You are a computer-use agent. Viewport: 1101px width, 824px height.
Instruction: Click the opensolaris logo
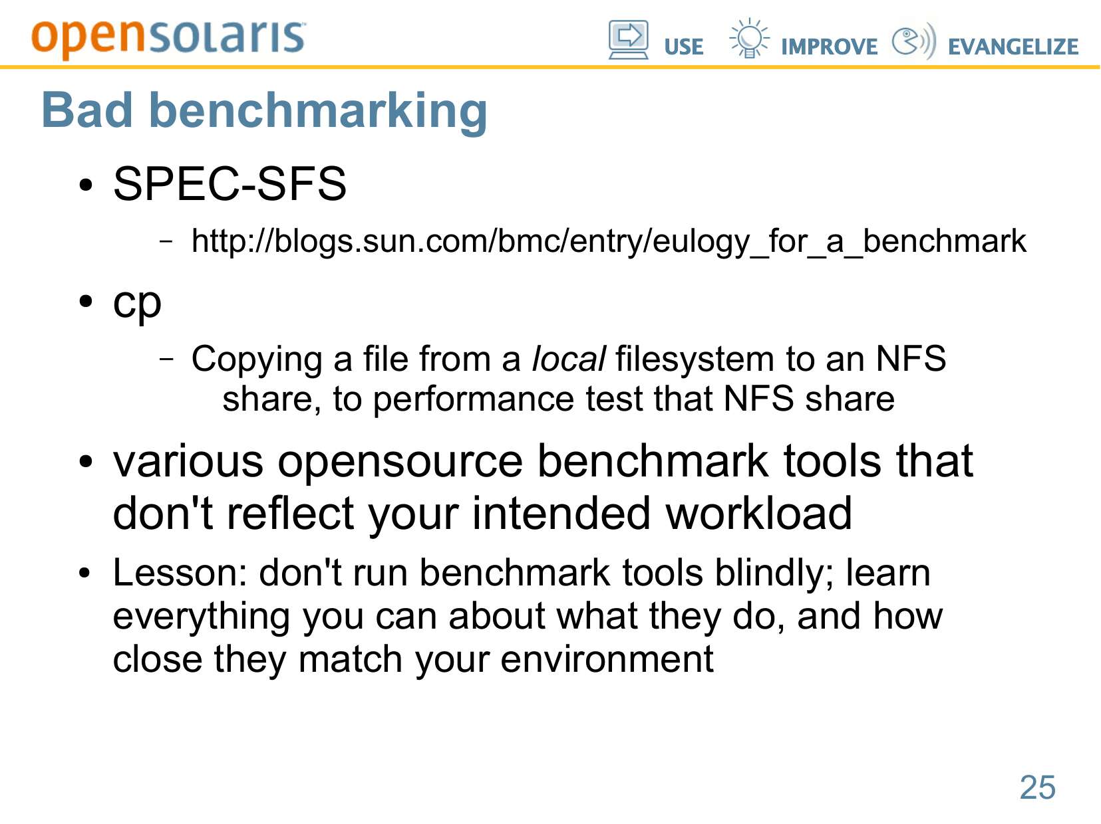coord(168,37)
